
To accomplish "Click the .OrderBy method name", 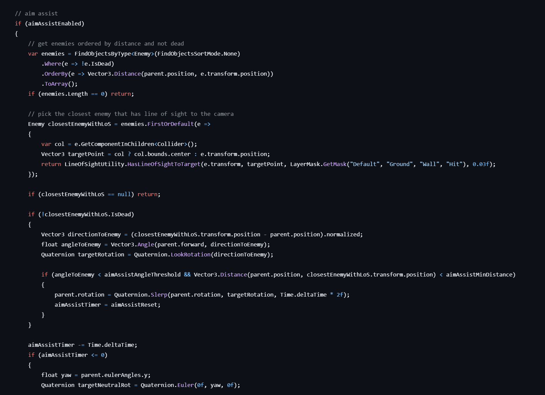I will (x=56, y=74).
